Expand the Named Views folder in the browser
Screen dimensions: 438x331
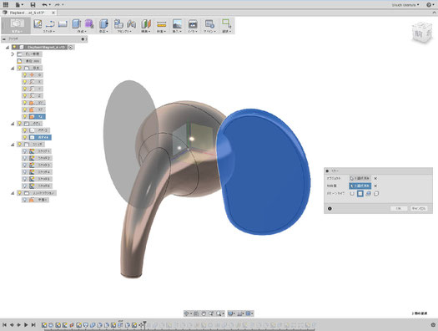(x=13, y=54)
